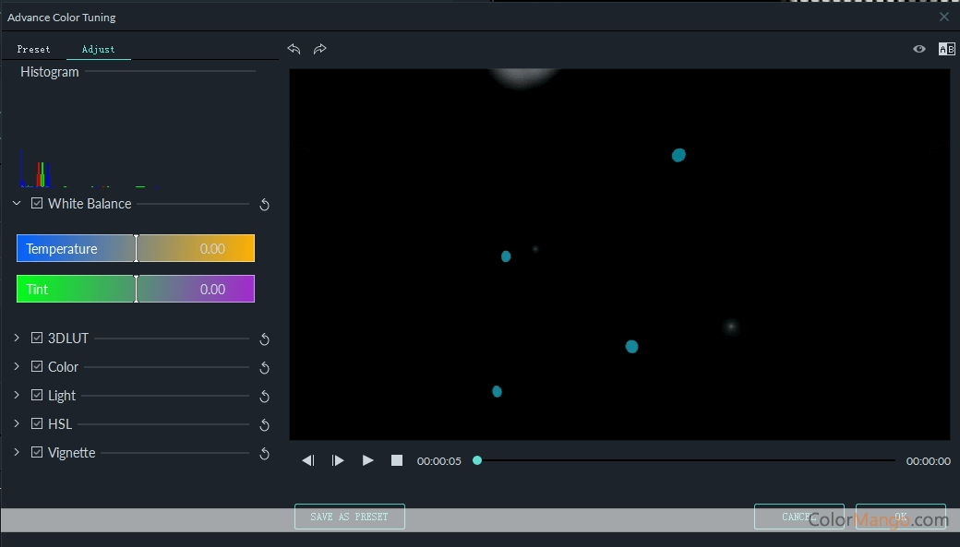Click the redo arrow icon
The width and height of the screenshot is (960, 547).
[x=319, y=49]
